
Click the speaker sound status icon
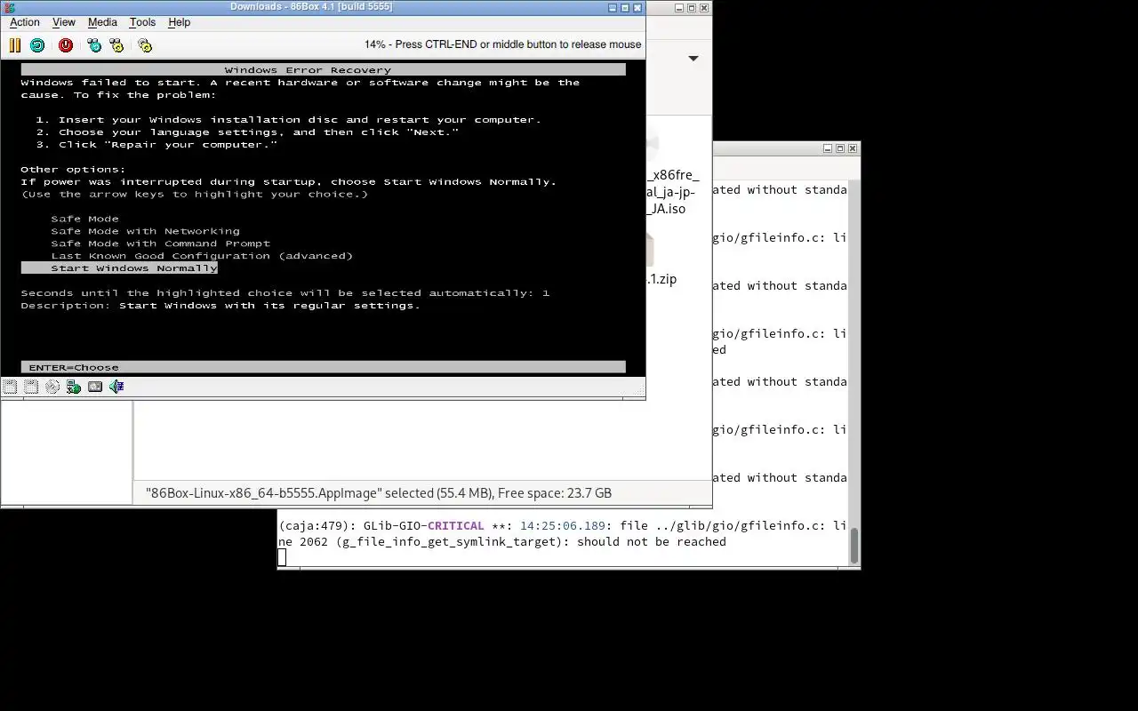[116, 387]
